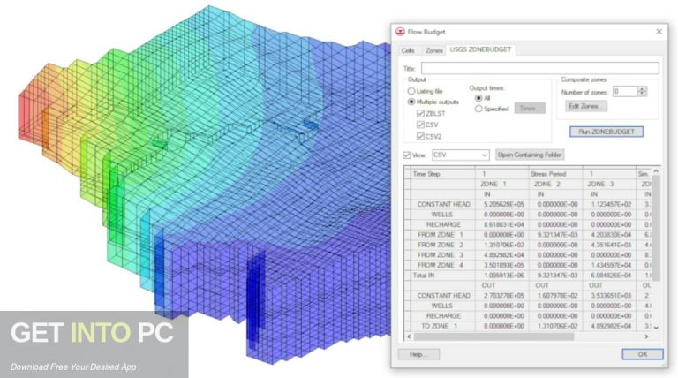Screen dimensions: 678x378
Task: Click into the Title text field
Action: tap(539, 68)
